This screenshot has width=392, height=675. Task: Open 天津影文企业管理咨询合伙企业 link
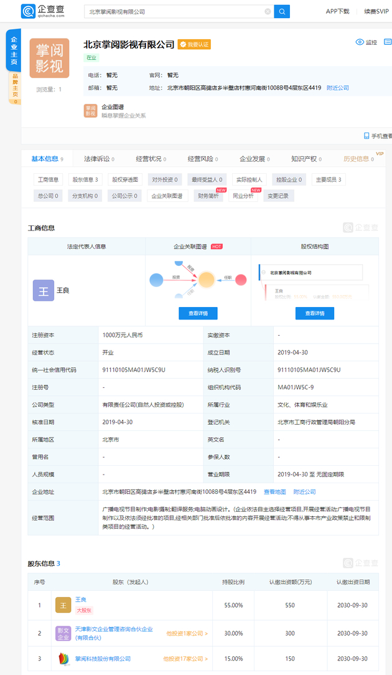point(114,633)
